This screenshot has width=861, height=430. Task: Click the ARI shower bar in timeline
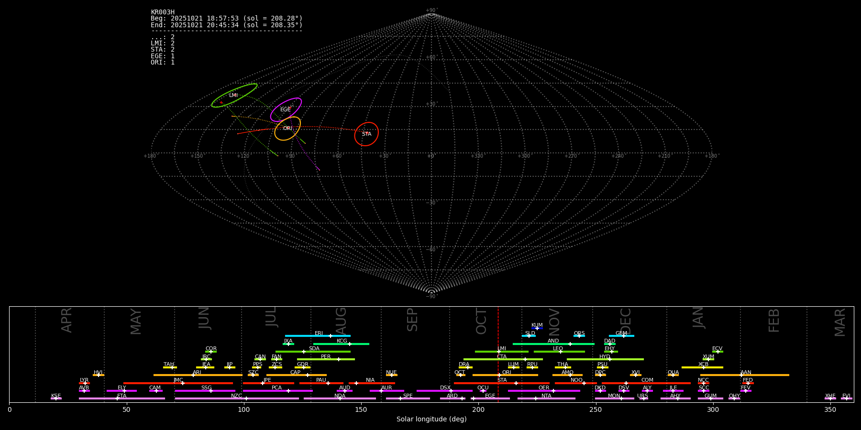pyautogui.click(x=198, y=375)
